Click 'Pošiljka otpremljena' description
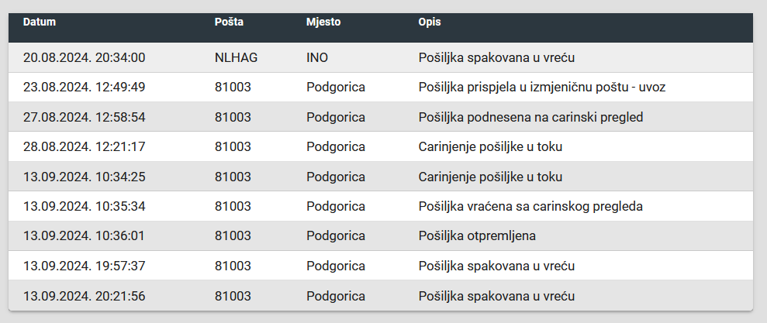Viewport: 767px width, 323px height. (477, 236)
